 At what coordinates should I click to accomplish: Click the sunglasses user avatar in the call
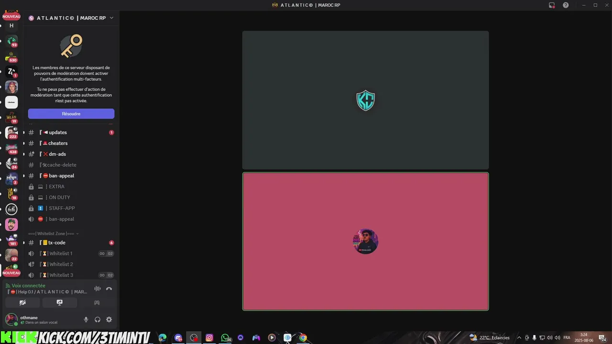366,241
